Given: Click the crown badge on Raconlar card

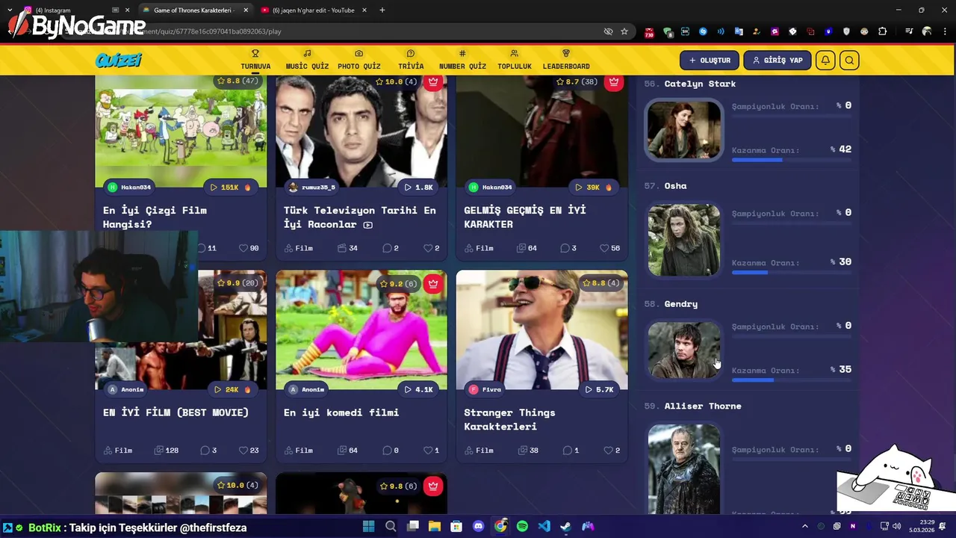Looking at the screenshot, I should click(x=433, y=81).
